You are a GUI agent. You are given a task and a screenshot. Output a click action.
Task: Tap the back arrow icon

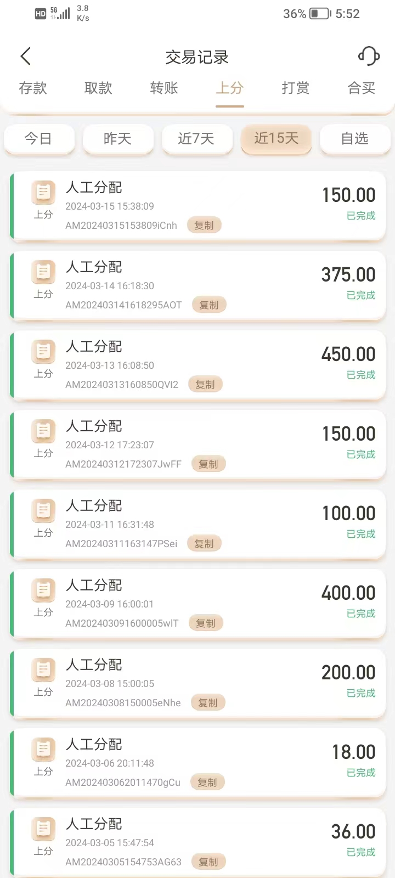pos(25,56)
